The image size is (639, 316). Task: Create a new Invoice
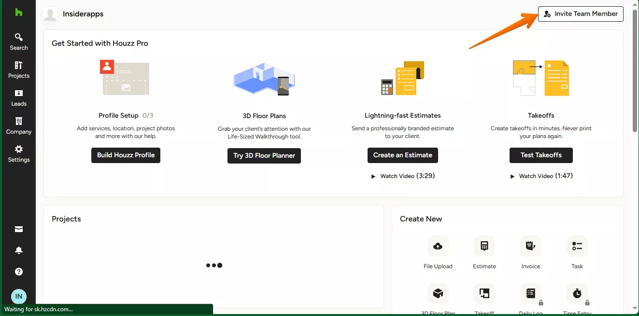coord(531,246)
